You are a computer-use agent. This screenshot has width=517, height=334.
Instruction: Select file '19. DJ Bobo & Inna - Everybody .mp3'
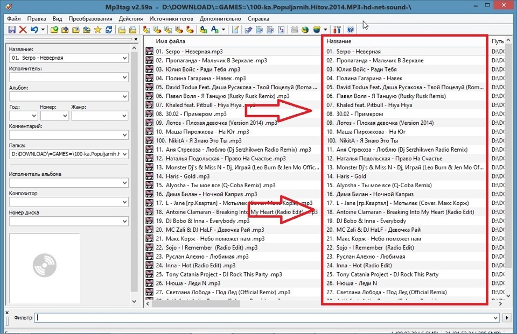(x=203, y=221)
